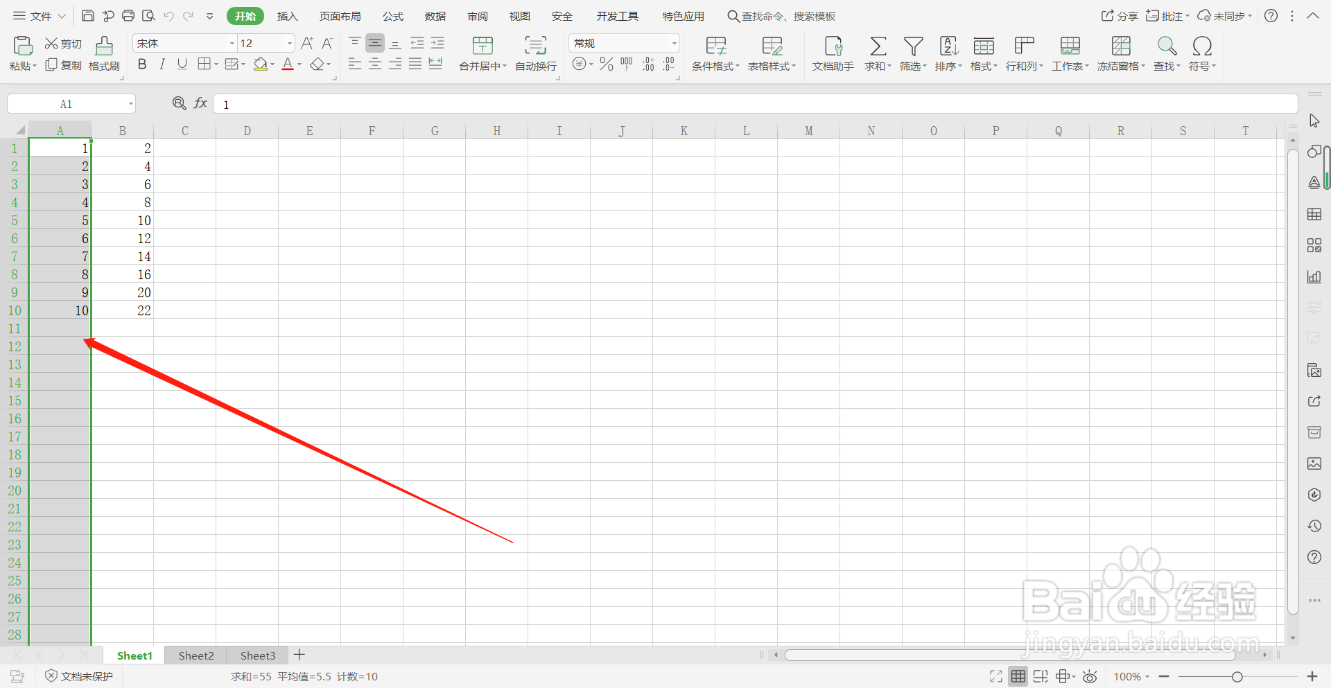The image size is (1331, 688).
Task: Click the Merge and Center icon
Action: (482, 46)
